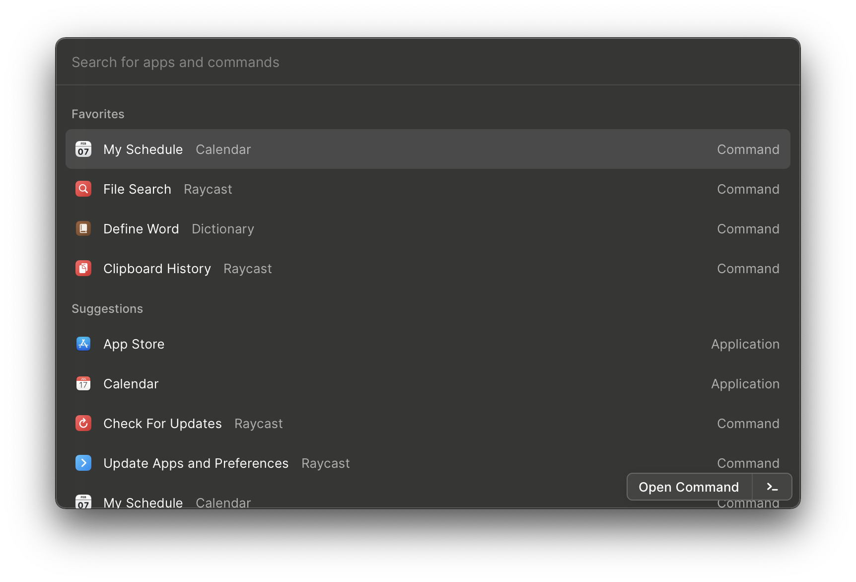
Task: Click the My Schedule calendar icon in Favorites
Action: pos(83,149)
